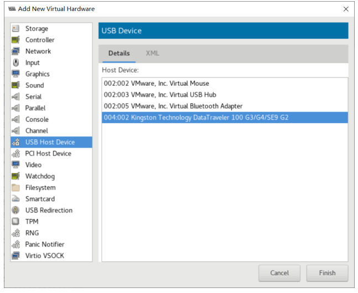Select the Smartcard icon
The width and height of the screenshot is (358, 293).
tap(15, 199)
